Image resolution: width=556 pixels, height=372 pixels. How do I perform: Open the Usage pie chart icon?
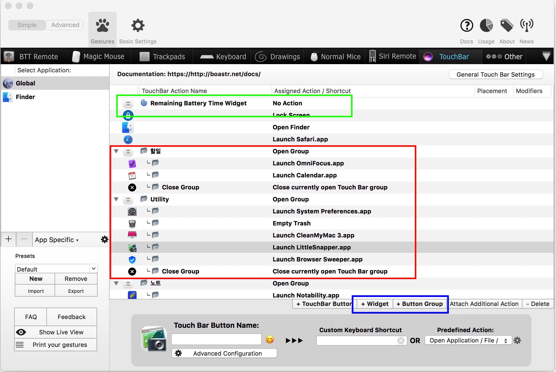click(486, 26)
